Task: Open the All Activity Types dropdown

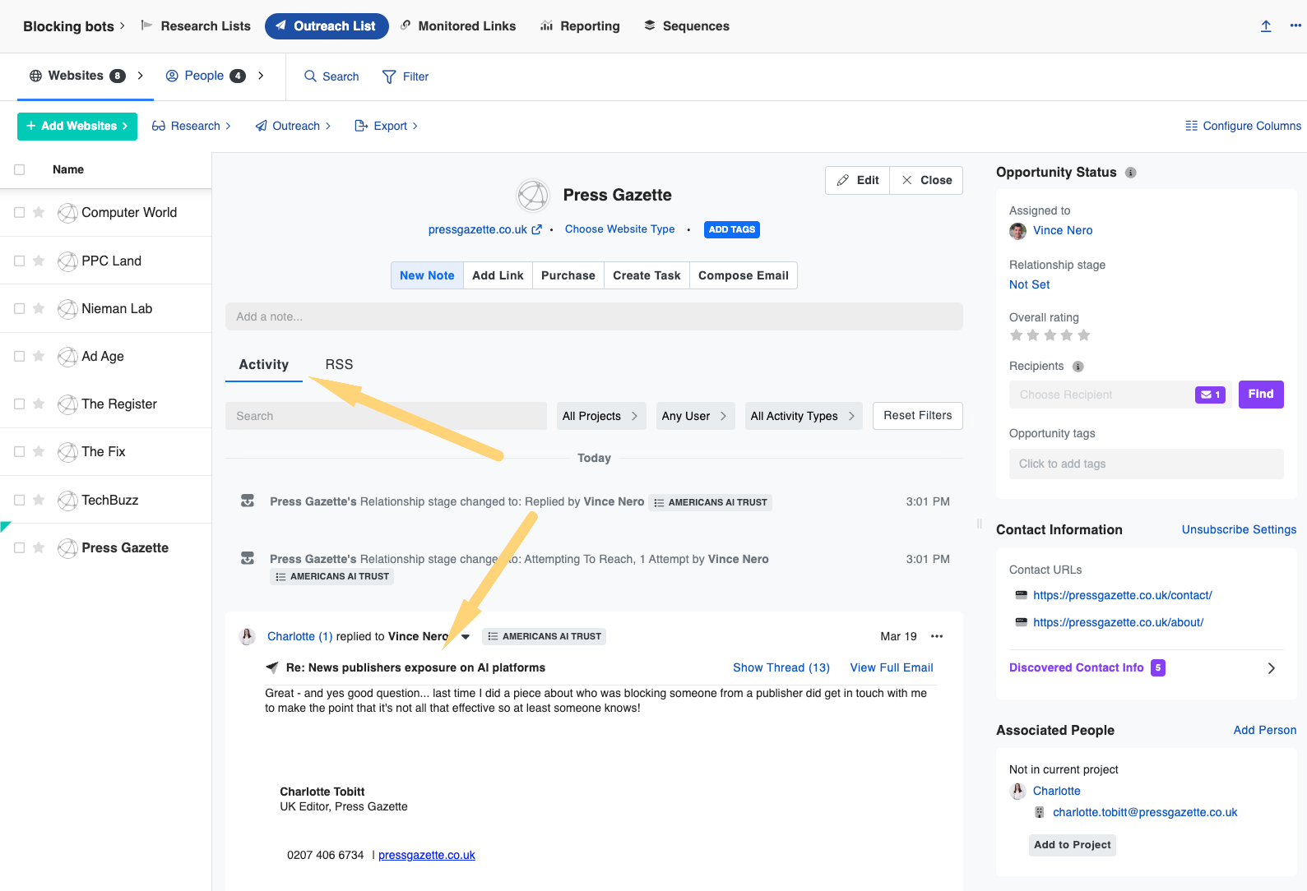Action: pyautogui.click(x=804, y=416)
